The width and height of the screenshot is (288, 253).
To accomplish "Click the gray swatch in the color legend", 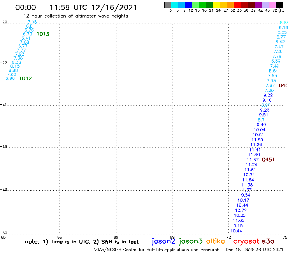I will click(x=168, y=5).
